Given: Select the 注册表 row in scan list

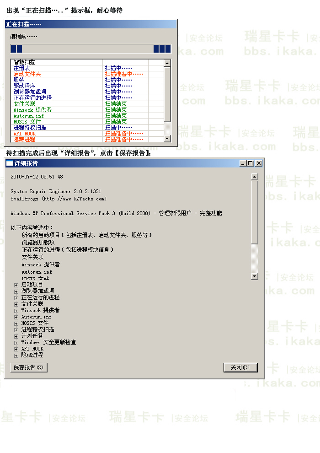Looking at the screenshot, I should pos(87,68).
